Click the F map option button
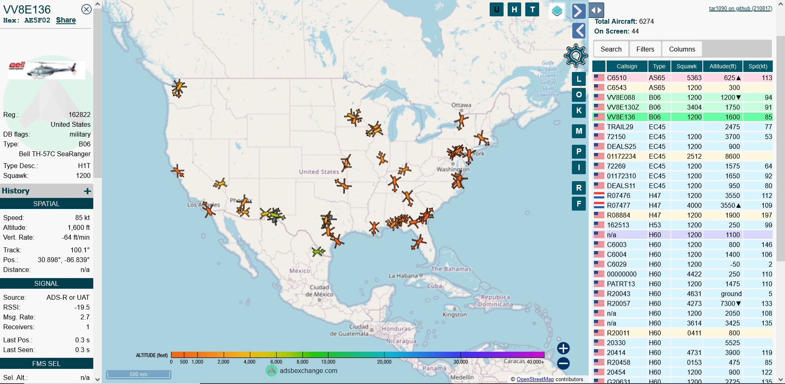 click(x=579, y=203)
